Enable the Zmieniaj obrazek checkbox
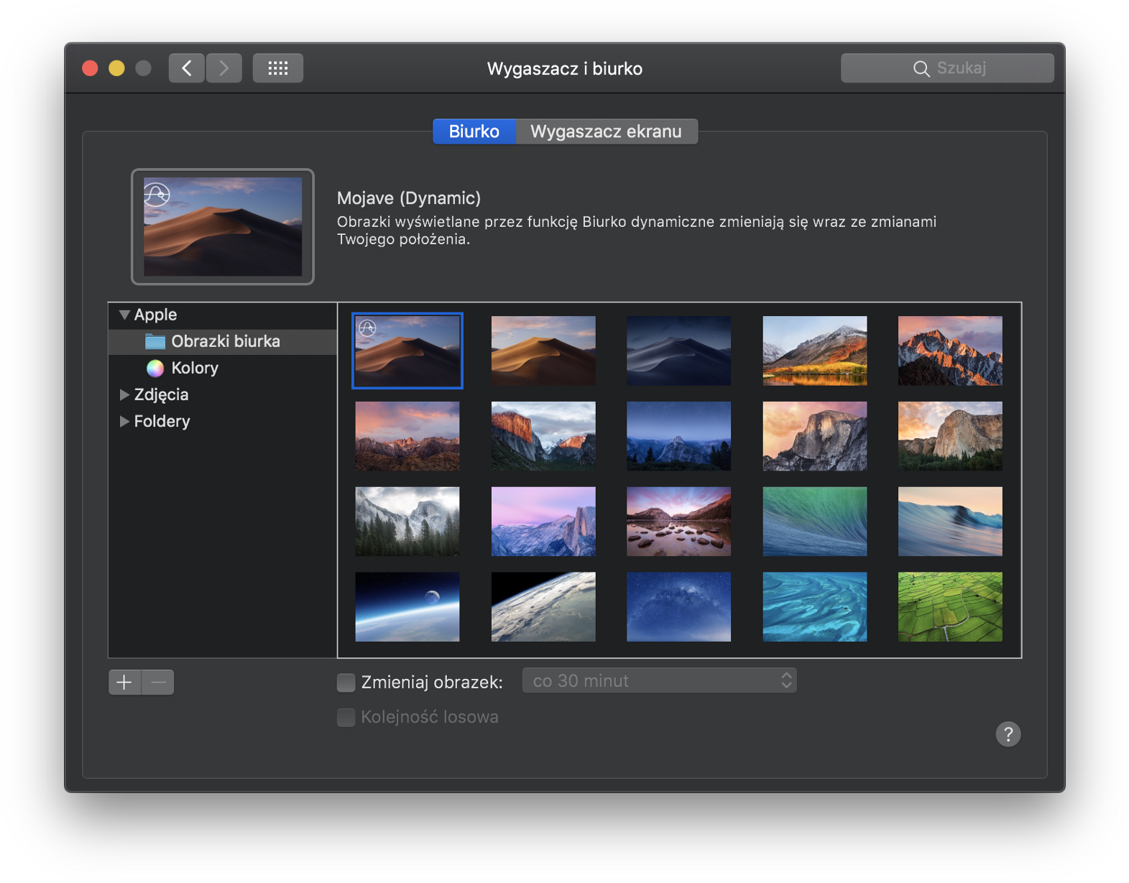The image size is (1129, 883). (x=346, y=682)
